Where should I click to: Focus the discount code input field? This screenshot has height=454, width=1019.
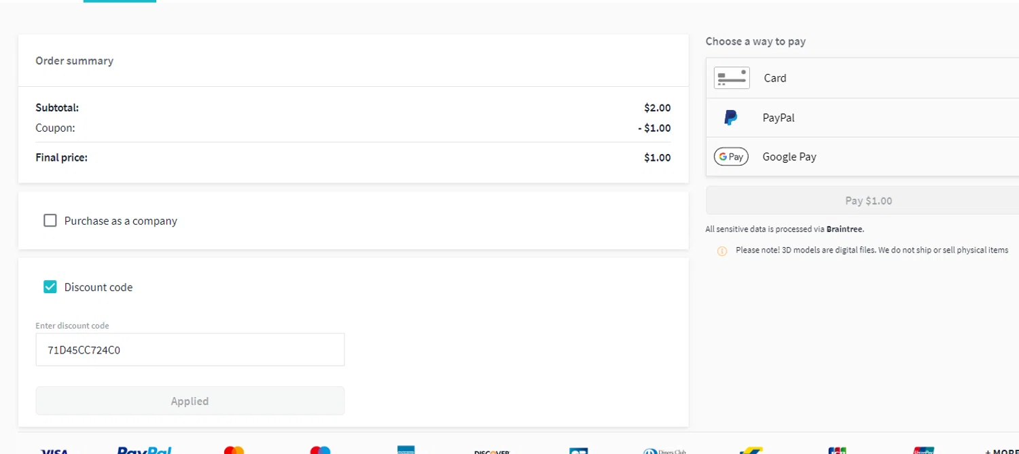coord(190,350)
